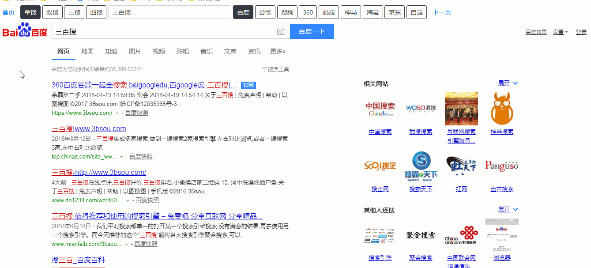Switch to the 文库 tab
The width and height of the screenshot is (591, 268).
230,51
